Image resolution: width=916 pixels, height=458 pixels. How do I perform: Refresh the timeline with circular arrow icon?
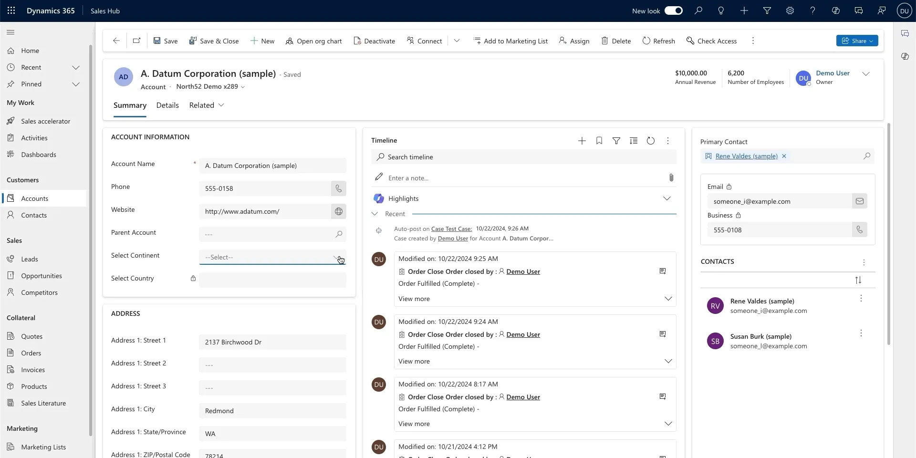(x=651, y=141)
